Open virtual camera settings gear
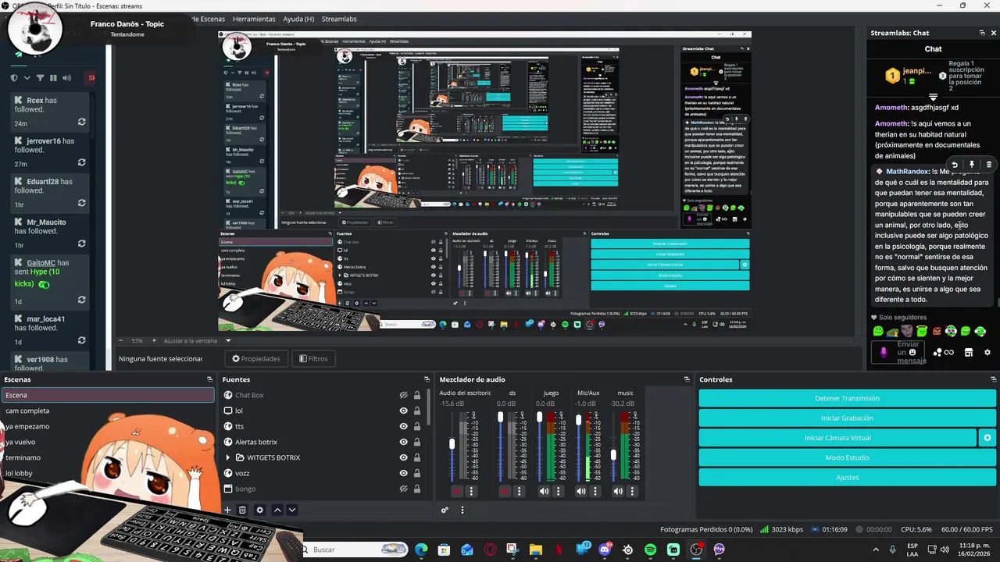1000x562 pixels. coord(987,438)
